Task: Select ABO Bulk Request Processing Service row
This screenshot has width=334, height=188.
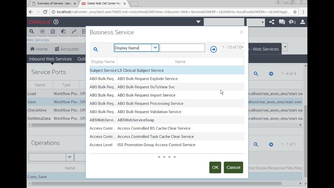Action: click(x=167, y=103)
